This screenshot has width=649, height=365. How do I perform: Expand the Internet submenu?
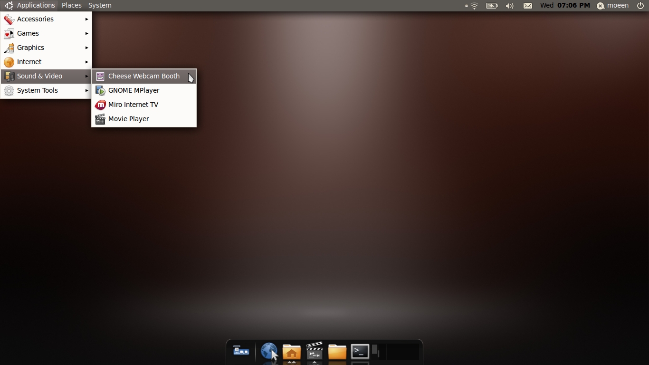[46, 62]
